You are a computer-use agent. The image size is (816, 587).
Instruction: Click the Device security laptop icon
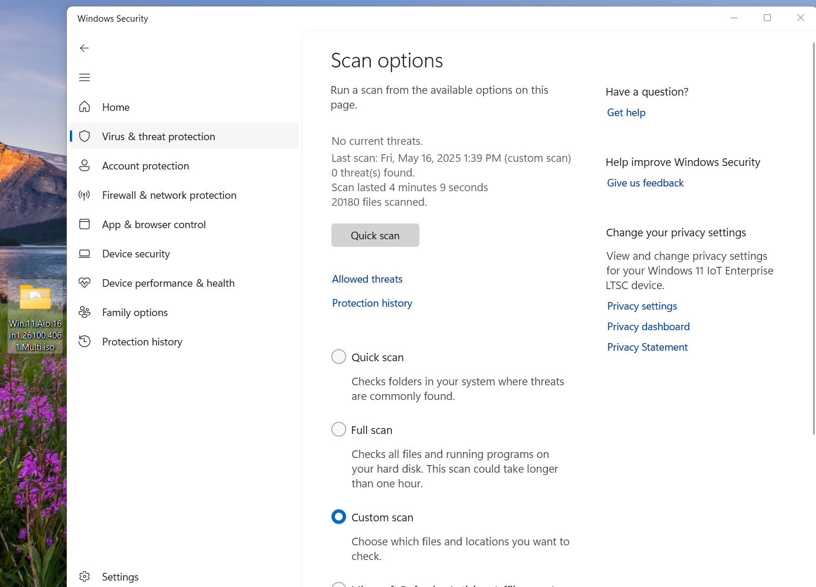click(x=84, y=253)
